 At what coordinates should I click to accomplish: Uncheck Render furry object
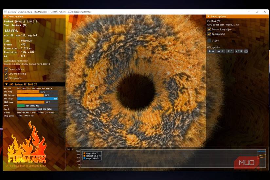(209, 29)
